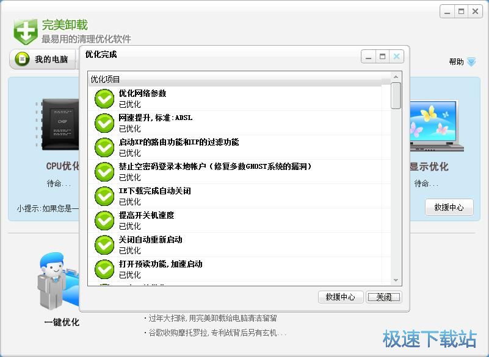The image size is (489, 357).
Task: Click the 救援中心 button in the main window
Action: point(449,207)
